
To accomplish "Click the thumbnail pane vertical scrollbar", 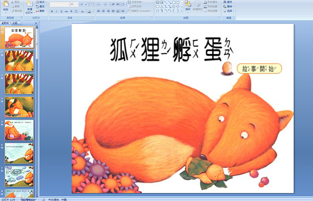I will tap(37, 111).
